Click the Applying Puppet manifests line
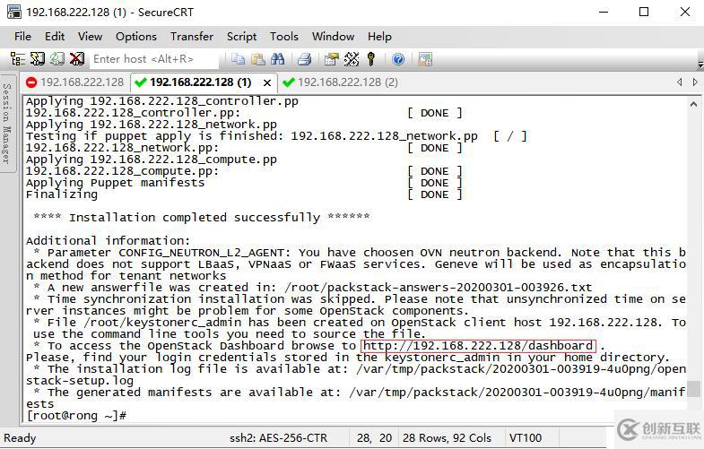Image resolution: width=704 pixels, height=449 pixels. tap(115, 183)
